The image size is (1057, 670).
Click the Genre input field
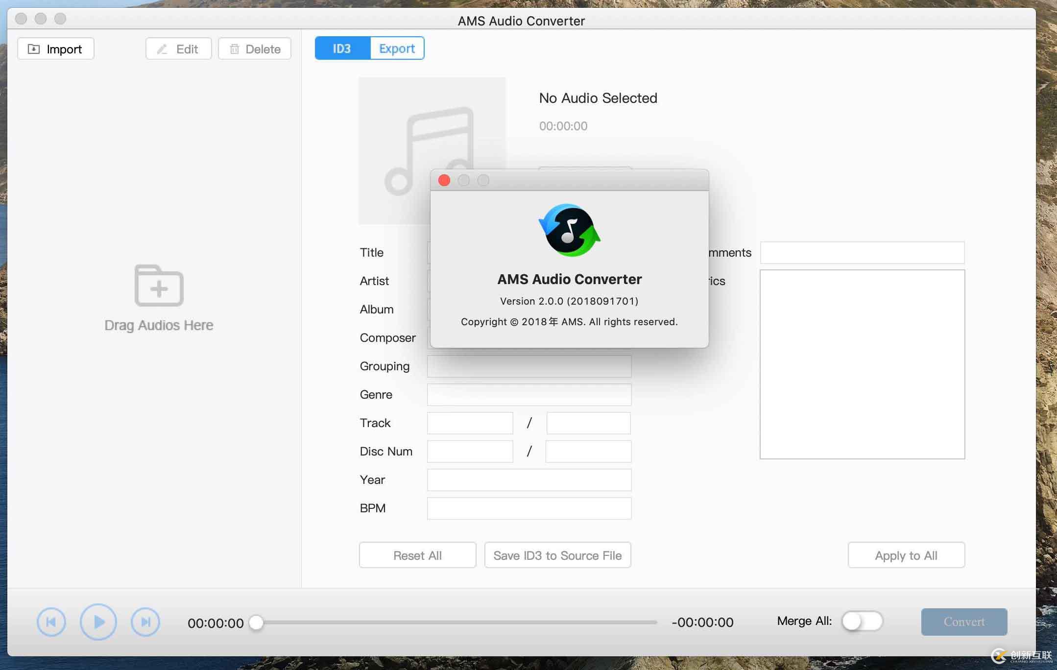[x=529, y=395]
